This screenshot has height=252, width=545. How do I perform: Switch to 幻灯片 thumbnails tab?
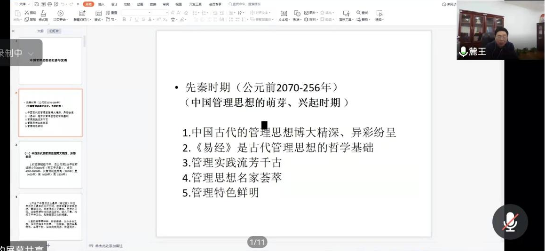[54, 31]
